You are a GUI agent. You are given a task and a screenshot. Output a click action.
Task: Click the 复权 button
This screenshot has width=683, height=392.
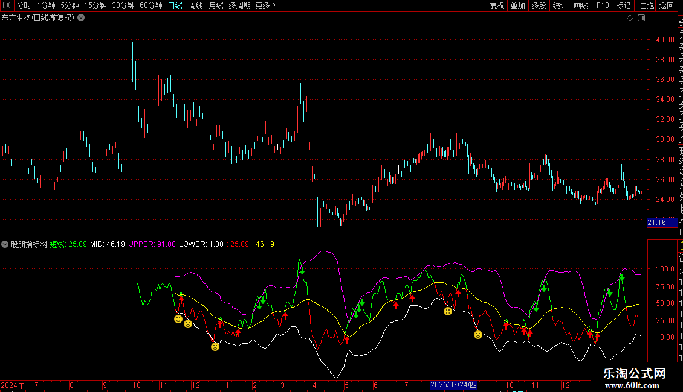(497, 5)
